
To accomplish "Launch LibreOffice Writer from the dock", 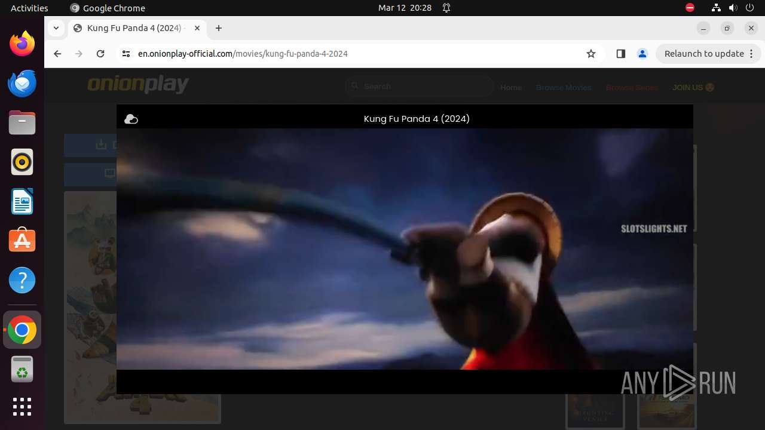I will coord(22,201).
